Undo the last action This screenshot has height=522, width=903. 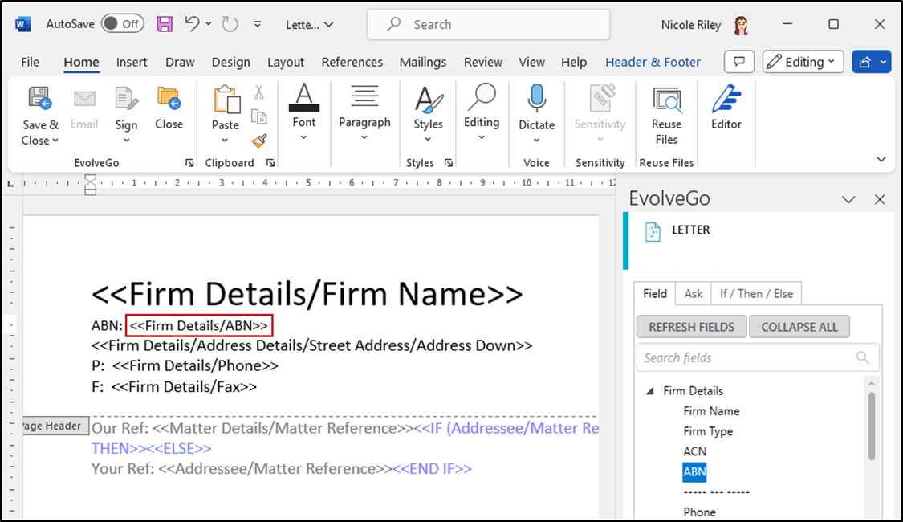tap(192, 23)
